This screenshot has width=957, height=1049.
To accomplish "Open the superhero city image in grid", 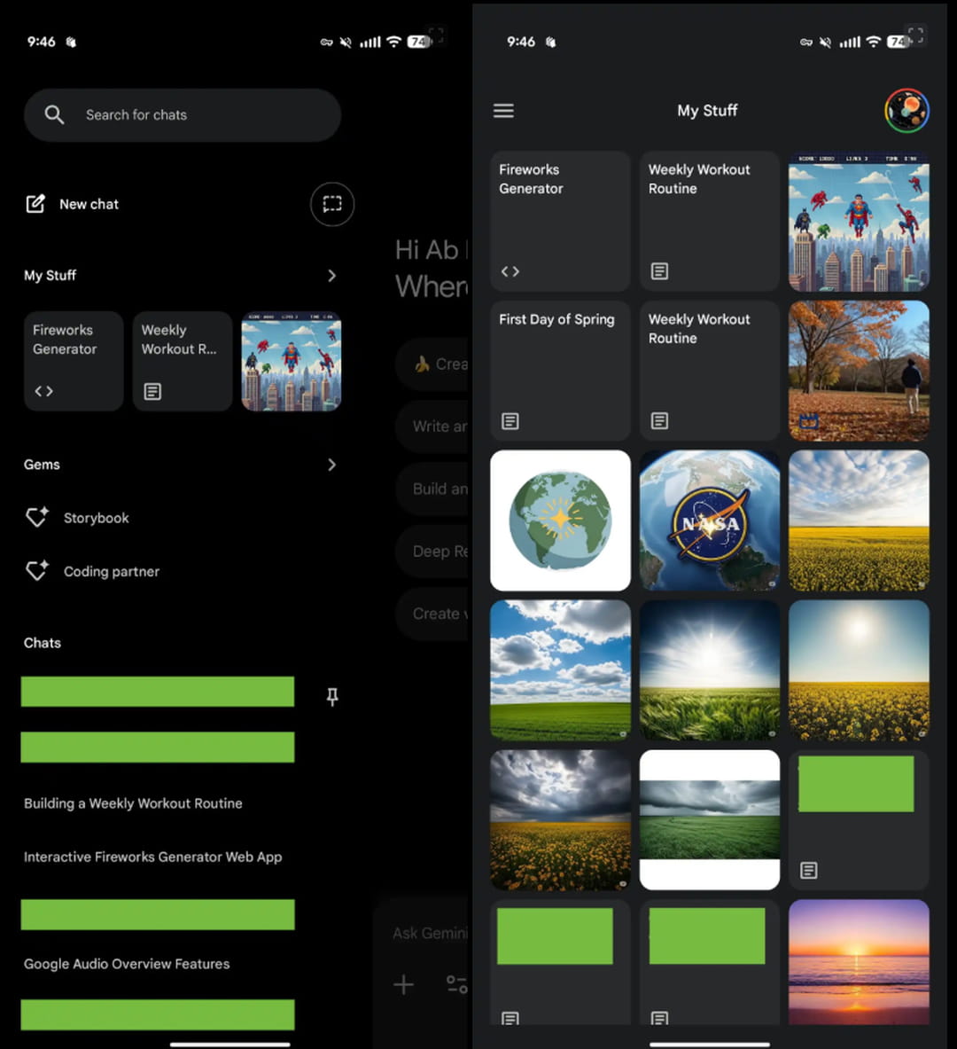I will (x=859, y=221).
